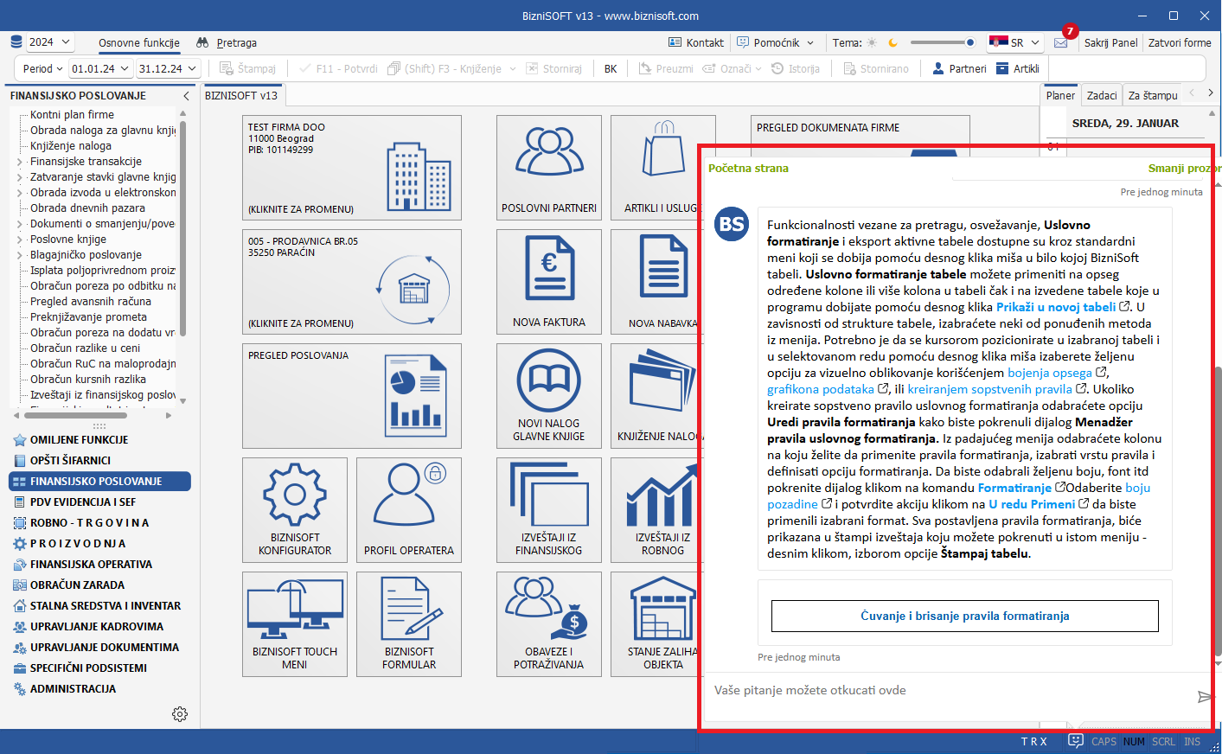Screen dimensions: 1222x754
Task: Switch to the dark theme moon icon
Action: coord(893,42)
